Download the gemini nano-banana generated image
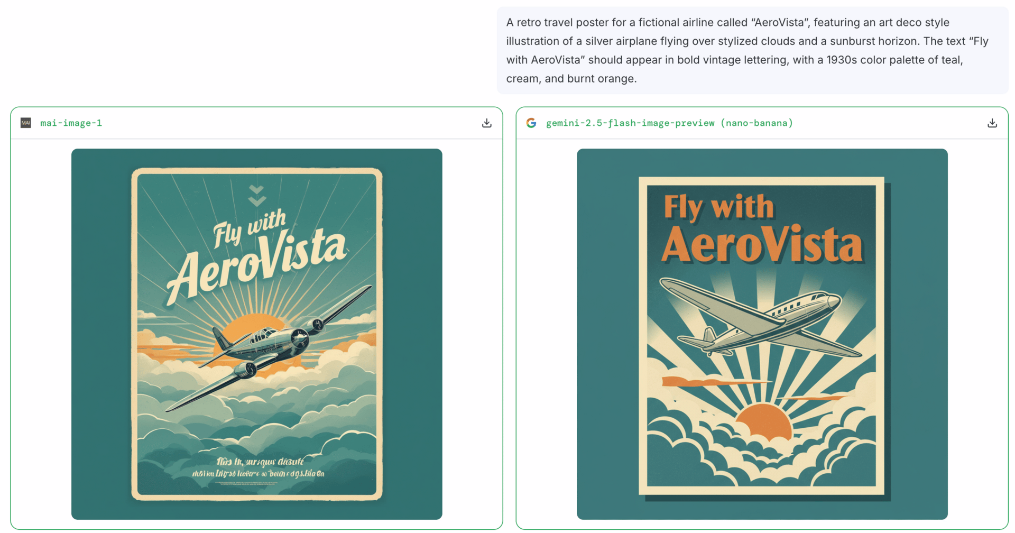The width and height of the screenshot is (1015, 533). point(992,123)
